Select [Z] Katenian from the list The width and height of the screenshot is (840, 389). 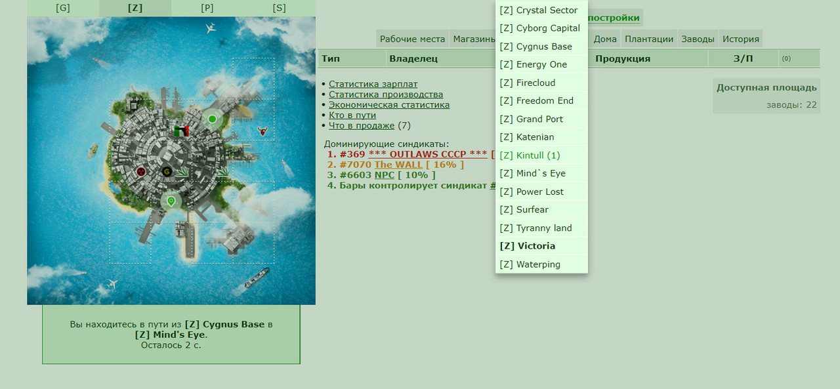541,137
